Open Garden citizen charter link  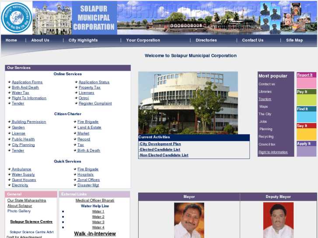tap(18, 127)
